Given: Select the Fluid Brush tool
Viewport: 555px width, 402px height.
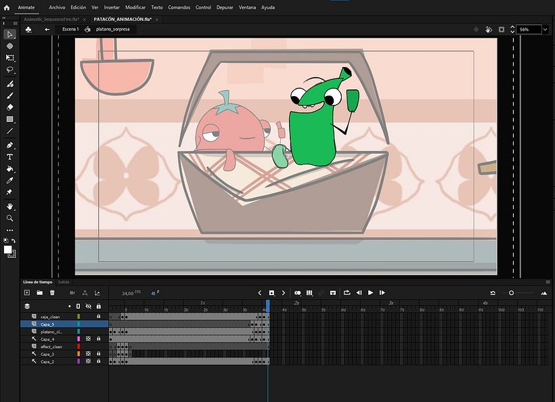Looking at the screenshot, I should [x=10, y=84].
